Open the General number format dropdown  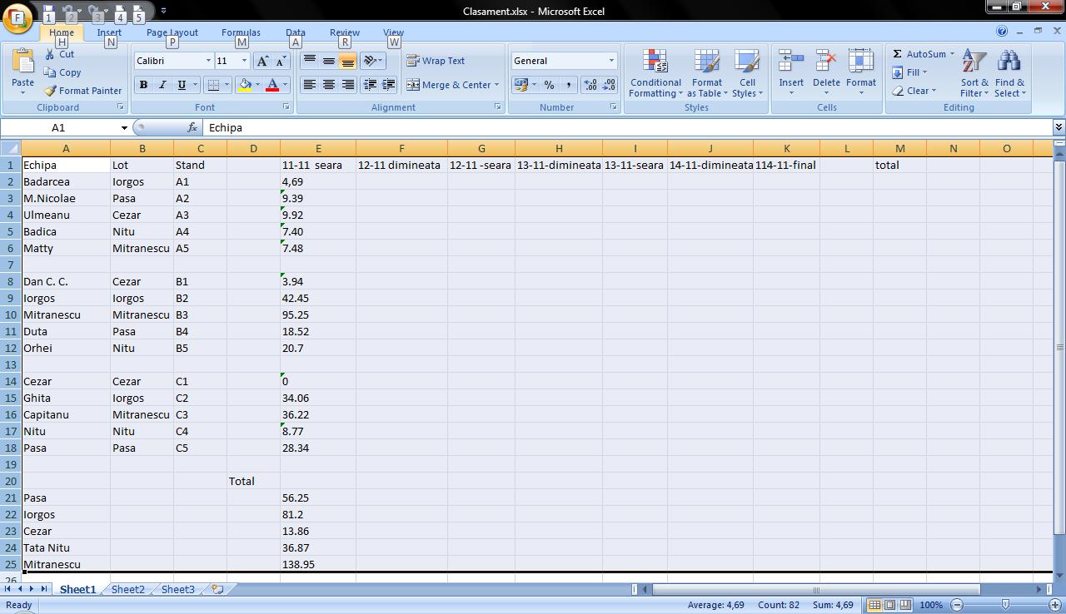tap(611, 61)
